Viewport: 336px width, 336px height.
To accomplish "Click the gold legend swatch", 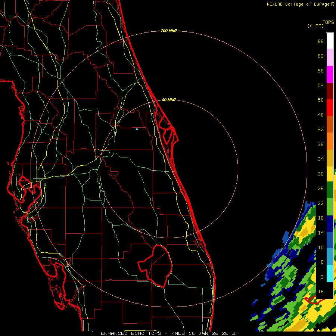I will click(x=330, y=158).
